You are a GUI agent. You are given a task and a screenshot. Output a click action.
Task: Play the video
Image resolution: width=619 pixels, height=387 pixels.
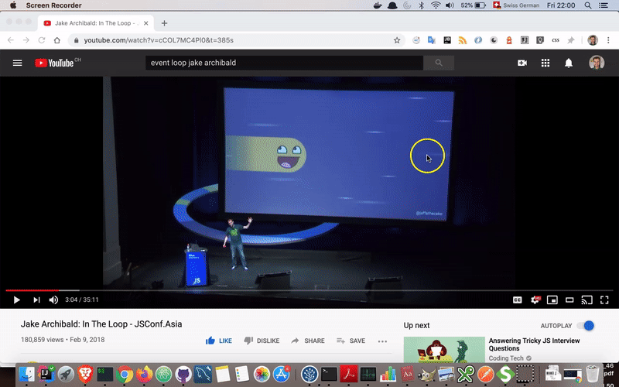[16, 300]
